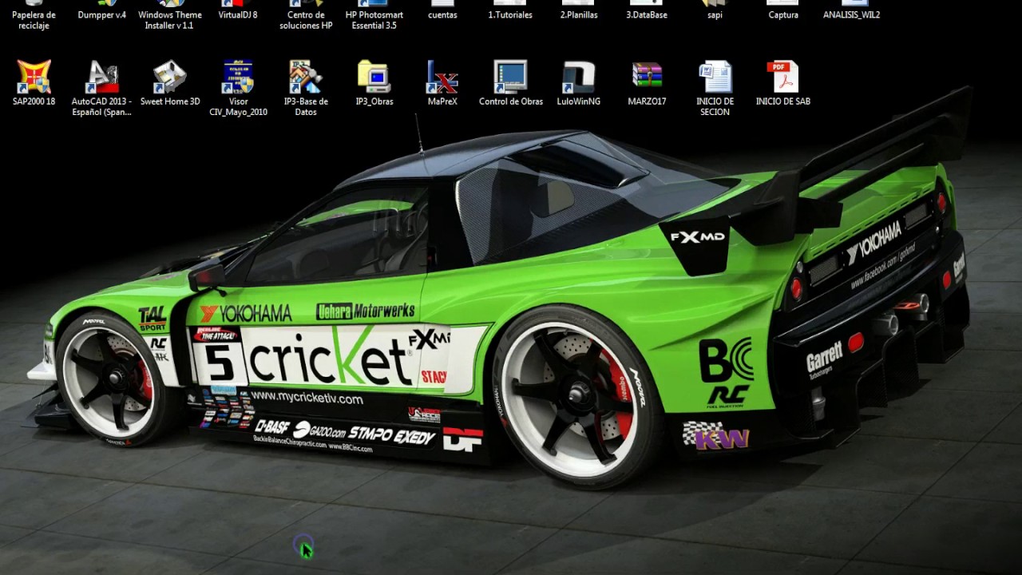Launch the MaPreX shortcut

tap(442, 82)
